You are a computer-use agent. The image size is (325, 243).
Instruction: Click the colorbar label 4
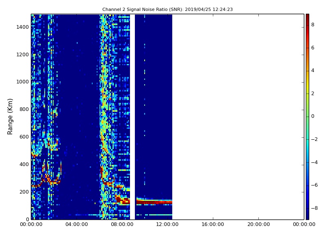coord(313,70)
